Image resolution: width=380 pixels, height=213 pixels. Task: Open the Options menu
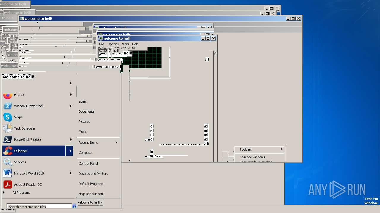tap(113, 44)
